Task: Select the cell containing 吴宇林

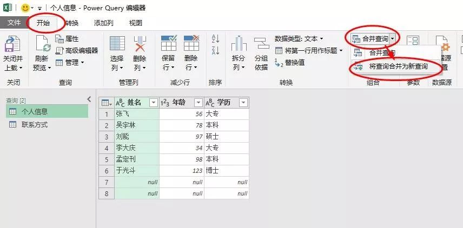Action: (x=137, y=125)
